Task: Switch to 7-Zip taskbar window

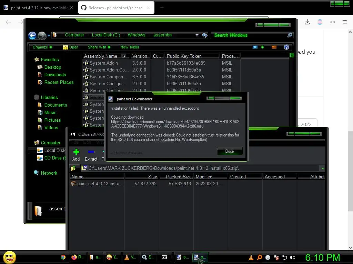Action: pyautogui.click(x=164, y=257)
